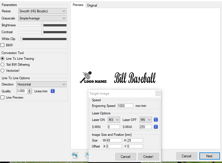This screenshot has height=163, width=222.
Task: Click the Contrast slider handle
Action: pos(42,32)
